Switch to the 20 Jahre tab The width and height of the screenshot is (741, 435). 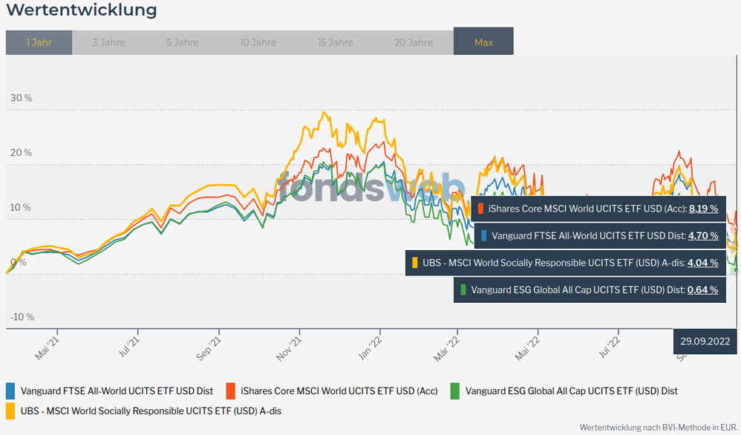coord(414,42)
